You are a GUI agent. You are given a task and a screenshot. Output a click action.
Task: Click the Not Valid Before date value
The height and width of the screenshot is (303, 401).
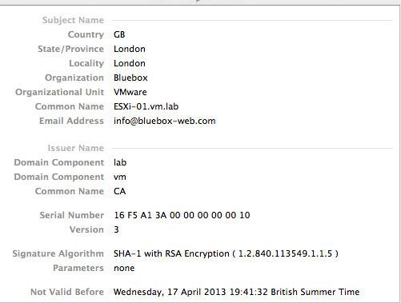click(236, 292)
